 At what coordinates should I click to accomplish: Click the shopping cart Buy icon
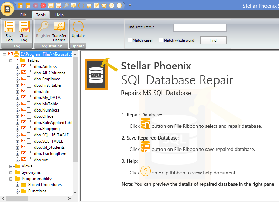(89, 6)
